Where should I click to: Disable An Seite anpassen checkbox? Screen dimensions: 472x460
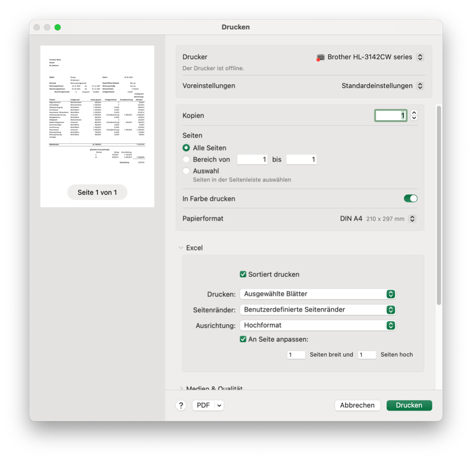(243, 339)
